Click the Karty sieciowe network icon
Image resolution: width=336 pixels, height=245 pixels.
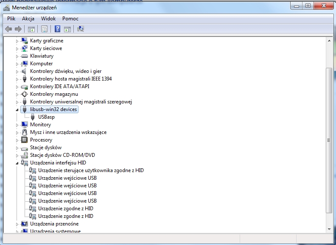[x=25, y=48]
